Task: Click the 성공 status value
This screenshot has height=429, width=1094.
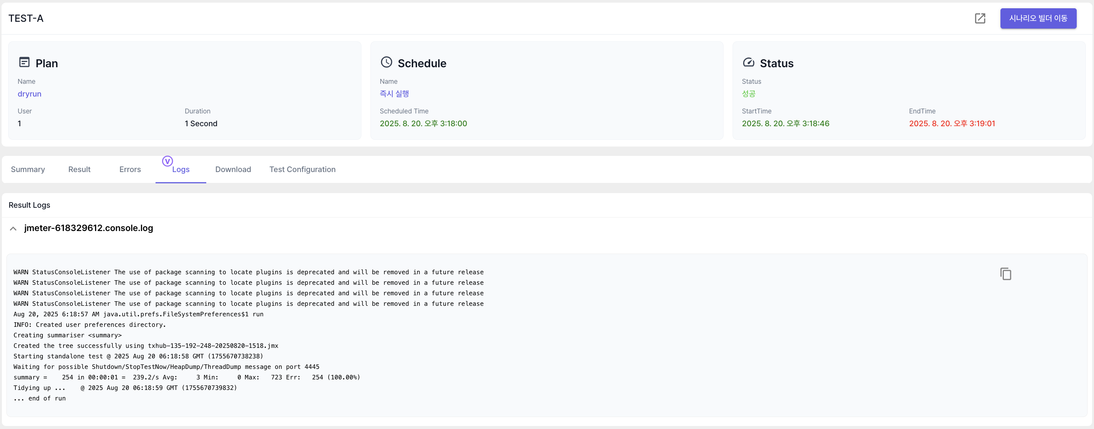Action: pyautogui.click(x=748, y=94)
